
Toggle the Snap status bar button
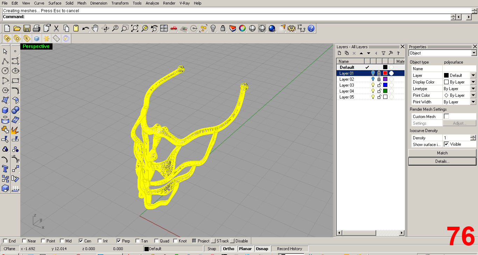[212, 249]
